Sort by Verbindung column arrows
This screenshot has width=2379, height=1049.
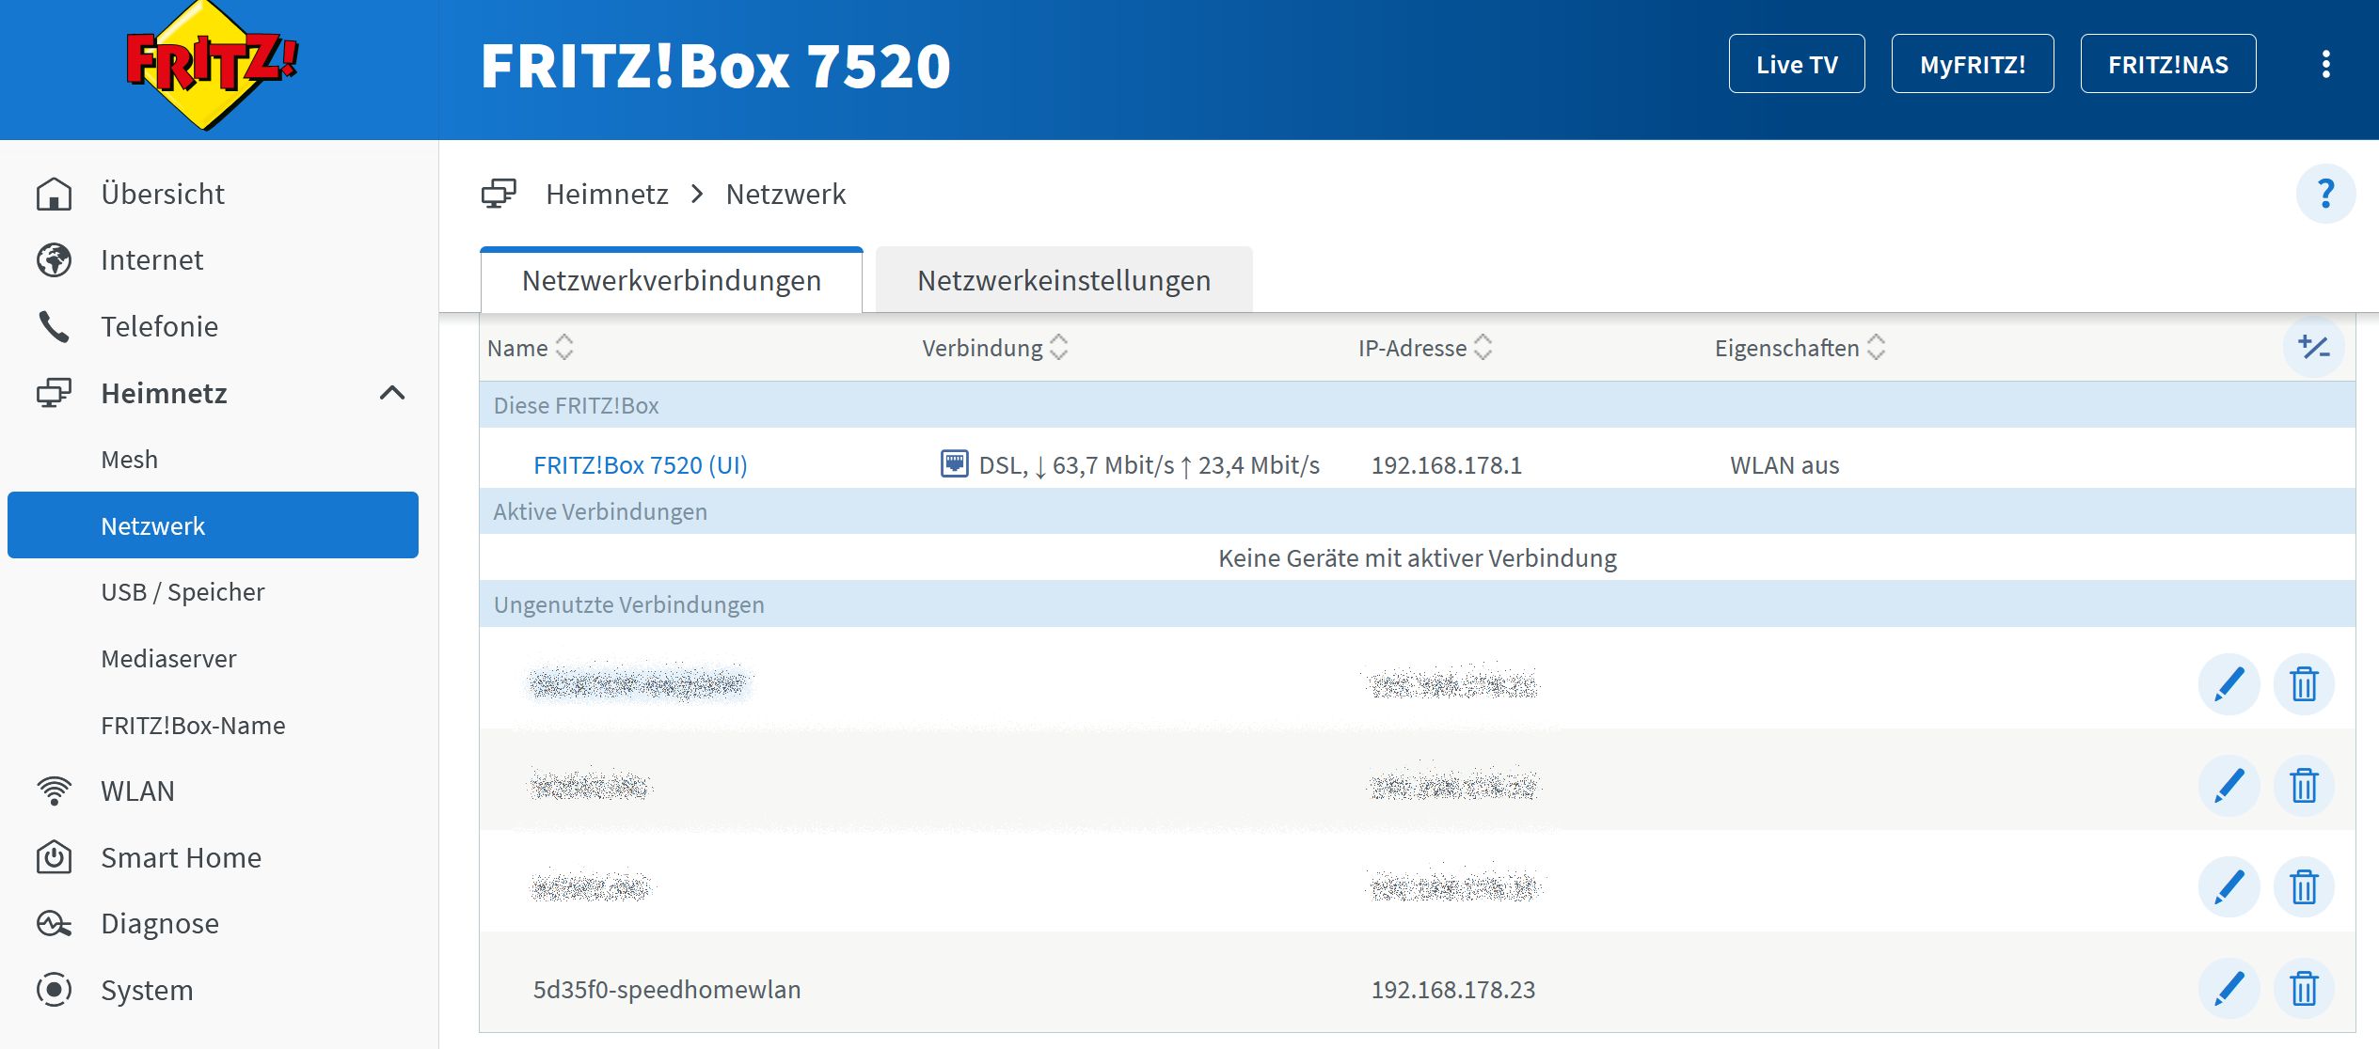1059,347
